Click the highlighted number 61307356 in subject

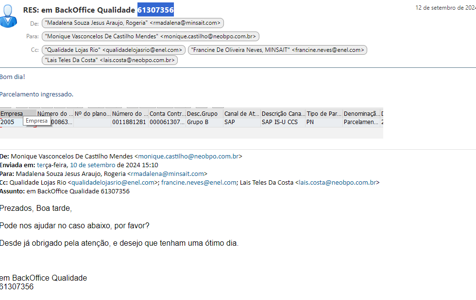(155, 10)
